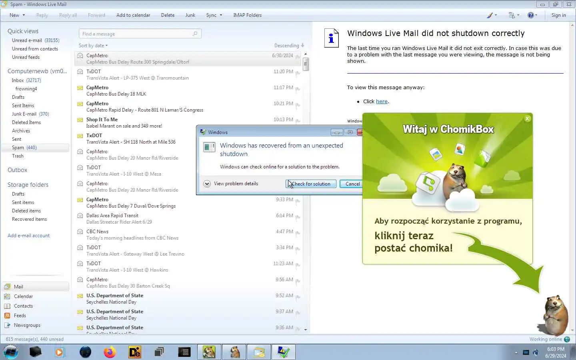This screenshot has height=360, width=576.
Task: Select the Inbox folder
Action: (26, 80)
